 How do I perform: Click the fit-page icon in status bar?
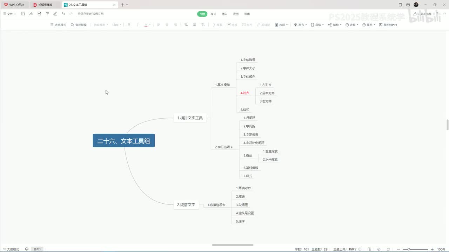pos(369,249)
